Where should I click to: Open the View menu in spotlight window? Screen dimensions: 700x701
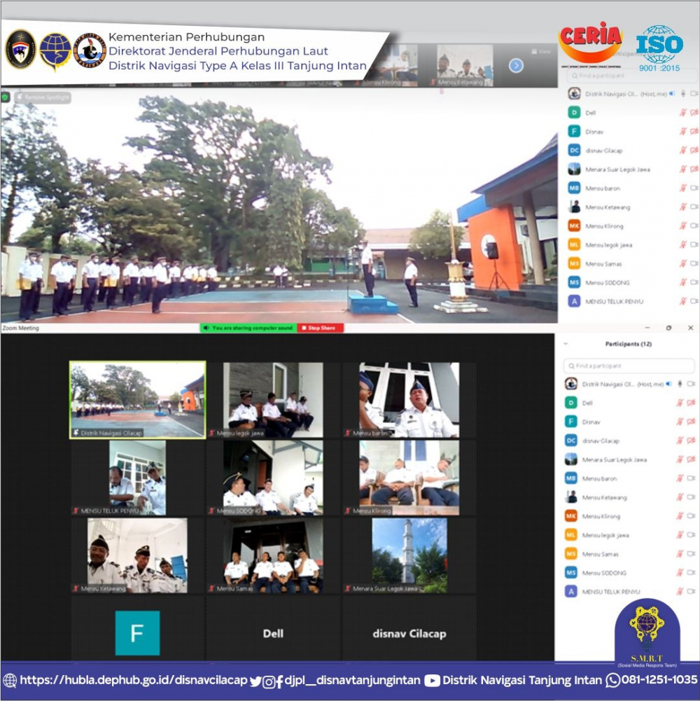(x=541, y=51)
